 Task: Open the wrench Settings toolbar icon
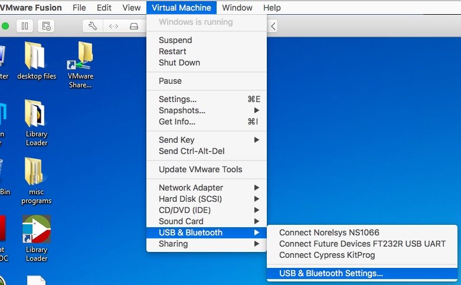(93, 26)
